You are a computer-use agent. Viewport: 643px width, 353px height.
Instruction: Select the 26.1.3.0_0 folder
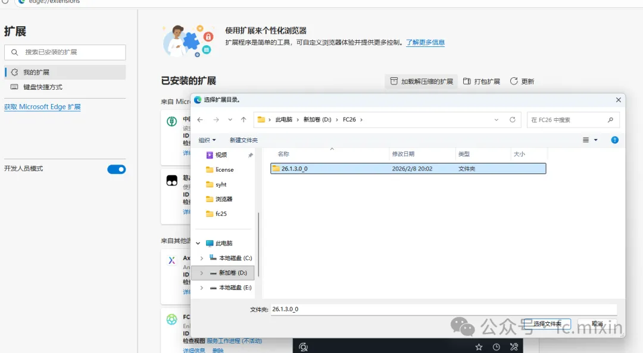tap(408, 168)
